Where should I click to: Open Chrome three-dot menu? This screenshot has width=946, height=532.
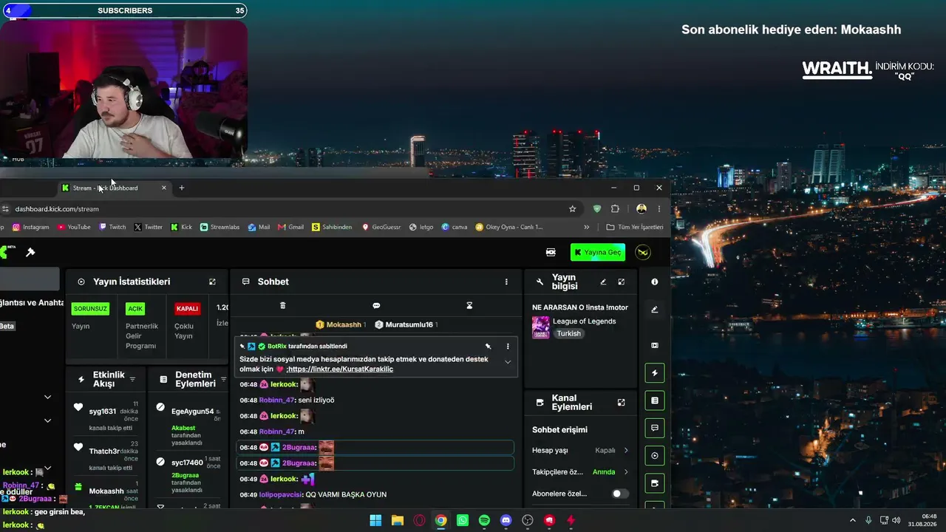(659, 209)
